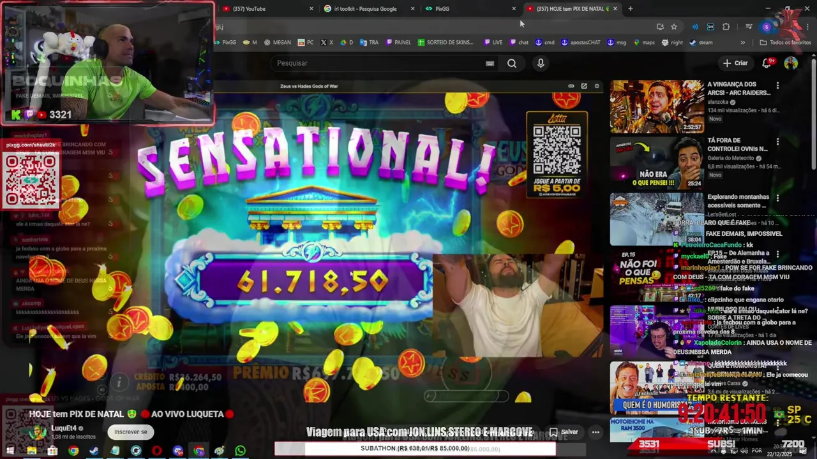The height and width of the screenshot is (459, 817).
Task: Open the Chrome extensions puzzle icon
Action: tap(726, 27)
